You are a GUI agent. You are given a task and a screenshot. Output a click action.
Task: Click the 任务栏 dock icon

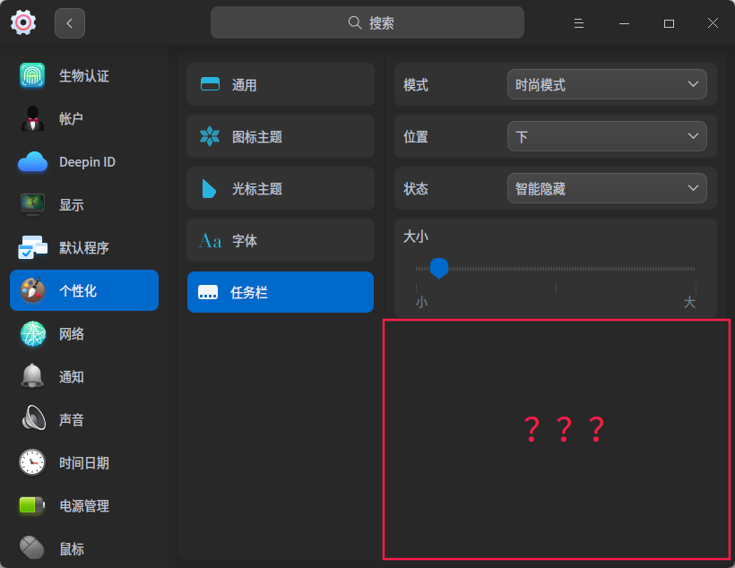point(208,292)
